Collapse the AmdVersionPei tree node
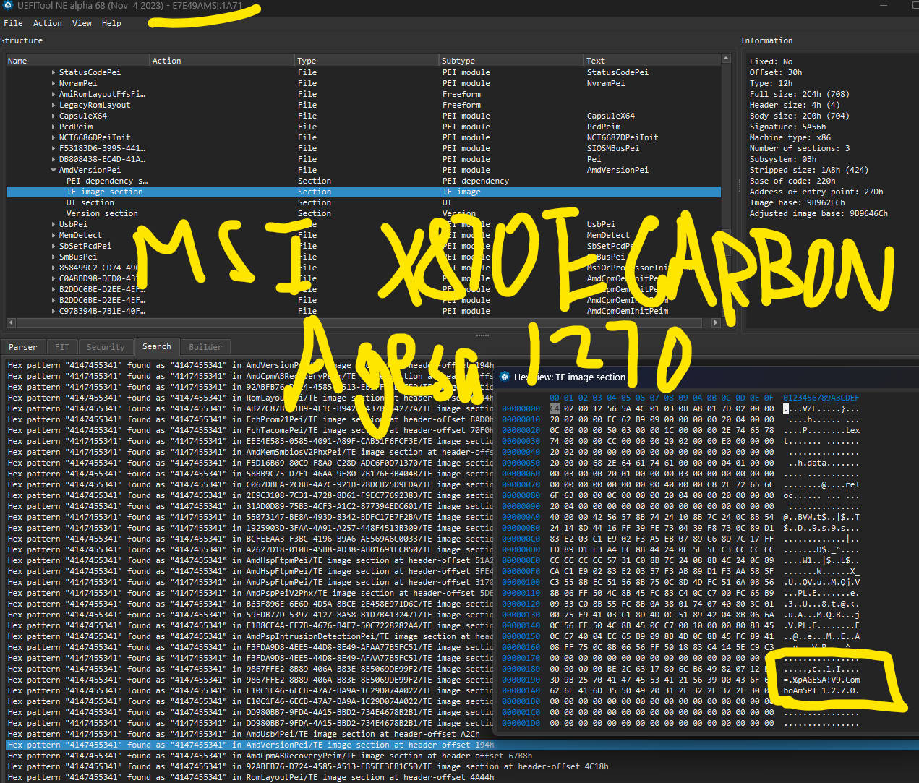The height and width of the screenshot is (783, 919). (54, 170)
